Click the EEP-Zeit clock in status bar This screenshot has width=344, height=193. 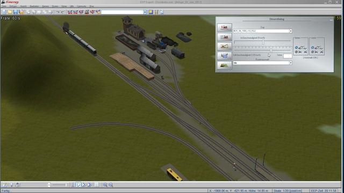[324, 191]
